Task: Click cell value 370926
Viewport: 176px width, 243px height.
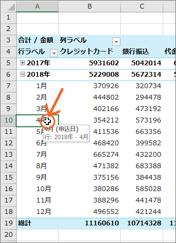Action: coord(106,86)
